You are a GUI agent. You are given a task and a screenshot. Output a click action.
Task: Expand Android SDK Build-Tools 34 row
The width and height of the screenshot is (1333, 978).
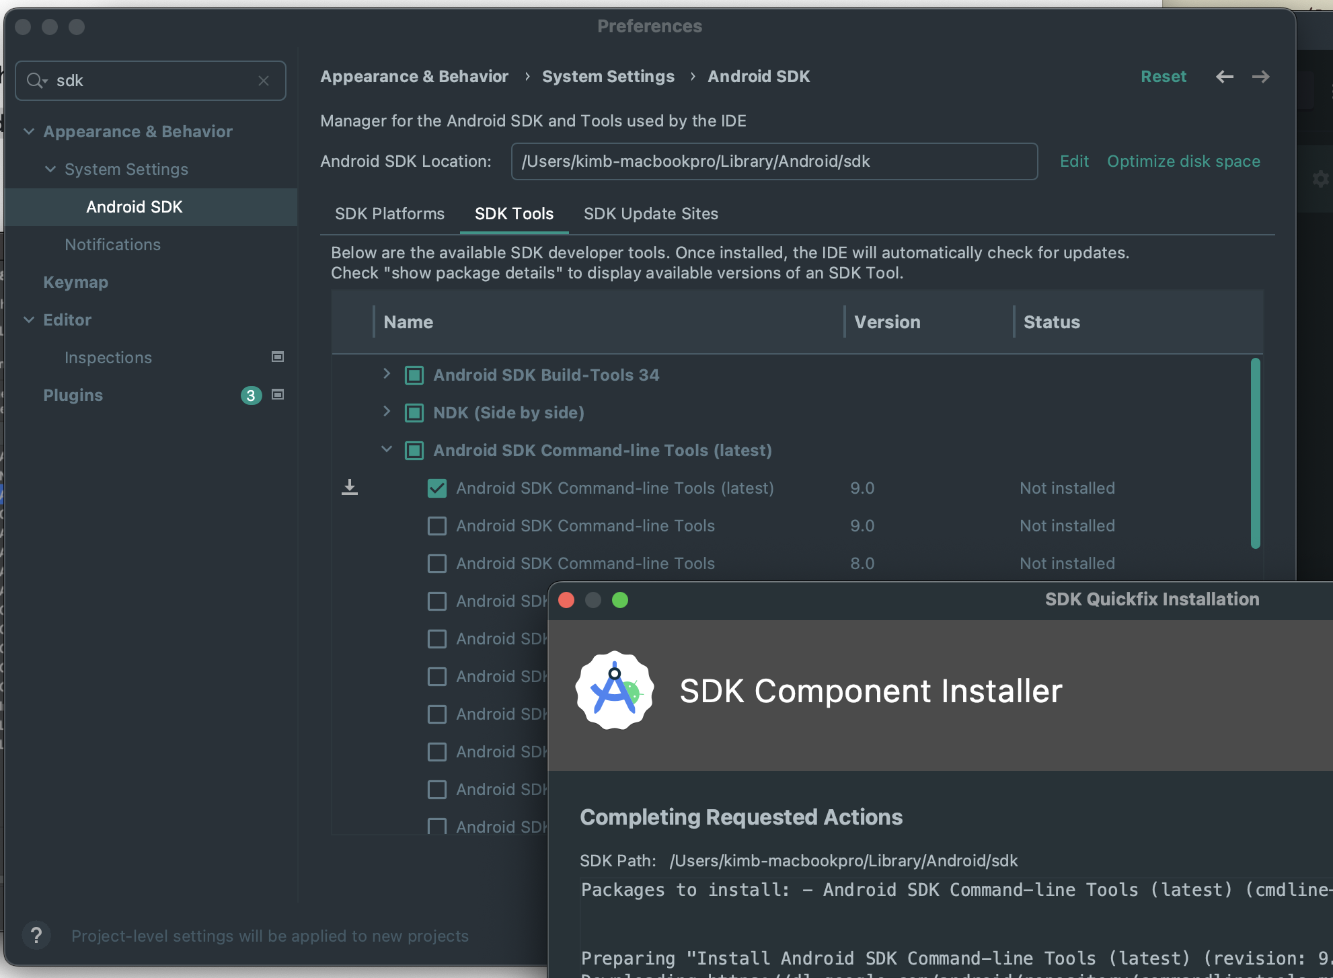coord(387,374)
